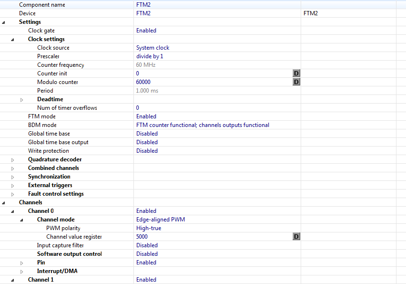This screenshot has height=284, width=406.
Task: Click the D button for Channel value register
Action: click(x=296, y=237)
